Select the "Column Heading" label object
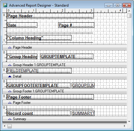 click(x=39, y=38)
